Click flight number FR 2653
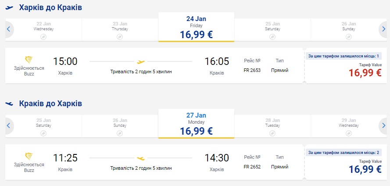Viewport: 390px width, 186px height. [x=252, y=70]
